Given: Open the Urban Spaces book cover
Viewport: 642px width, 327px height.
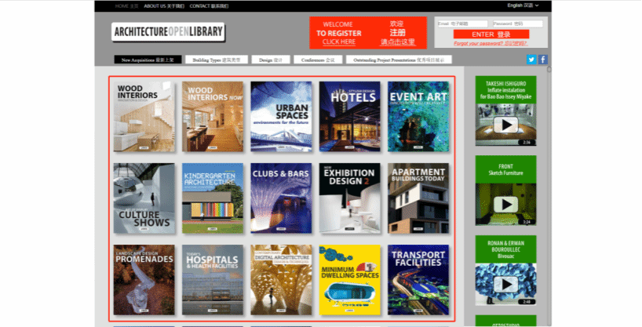Looking at the screenshot, I should [x=281, y=116].
